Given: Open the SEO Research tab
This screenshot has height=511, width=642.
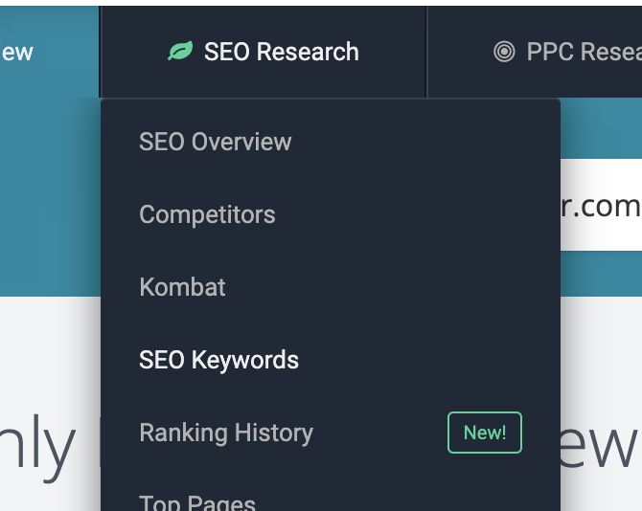Looking at the screenshot, I should tap(263, 52).
